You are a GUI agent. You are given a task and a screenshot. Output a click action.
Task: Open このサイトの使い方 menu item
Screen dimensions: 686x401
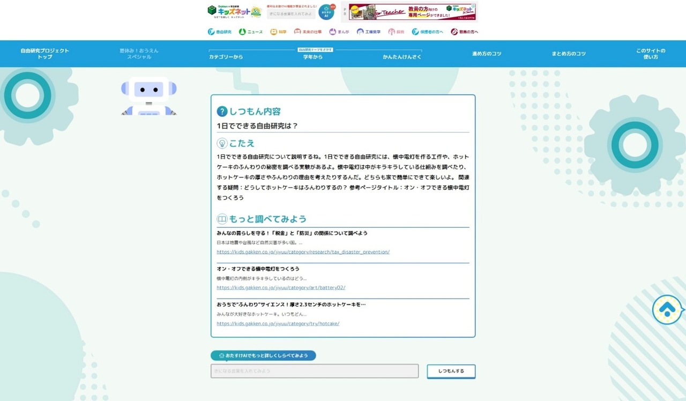(x=651, y=54)
